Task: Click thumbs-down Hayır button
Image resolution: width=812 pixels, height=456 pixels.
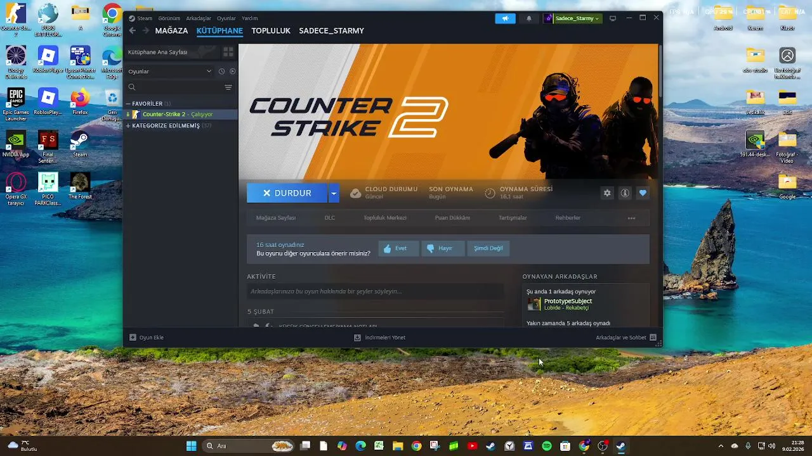Action: pyautogui.click(x=443, y=248)
